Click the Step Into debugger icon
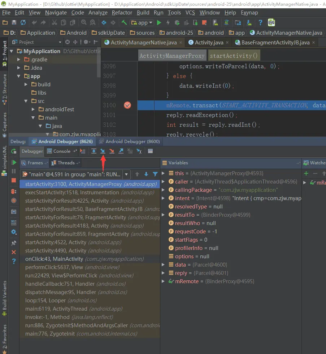Viewport: 326px width, 354px height. pyautogui.click(x=103, y=151)
